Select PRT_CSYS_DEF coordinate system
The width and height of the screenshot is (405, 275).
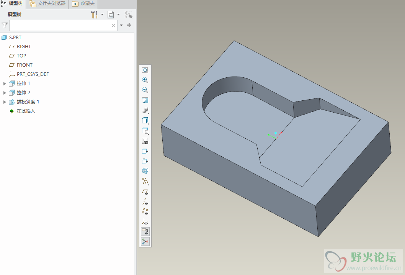[33, 74]
